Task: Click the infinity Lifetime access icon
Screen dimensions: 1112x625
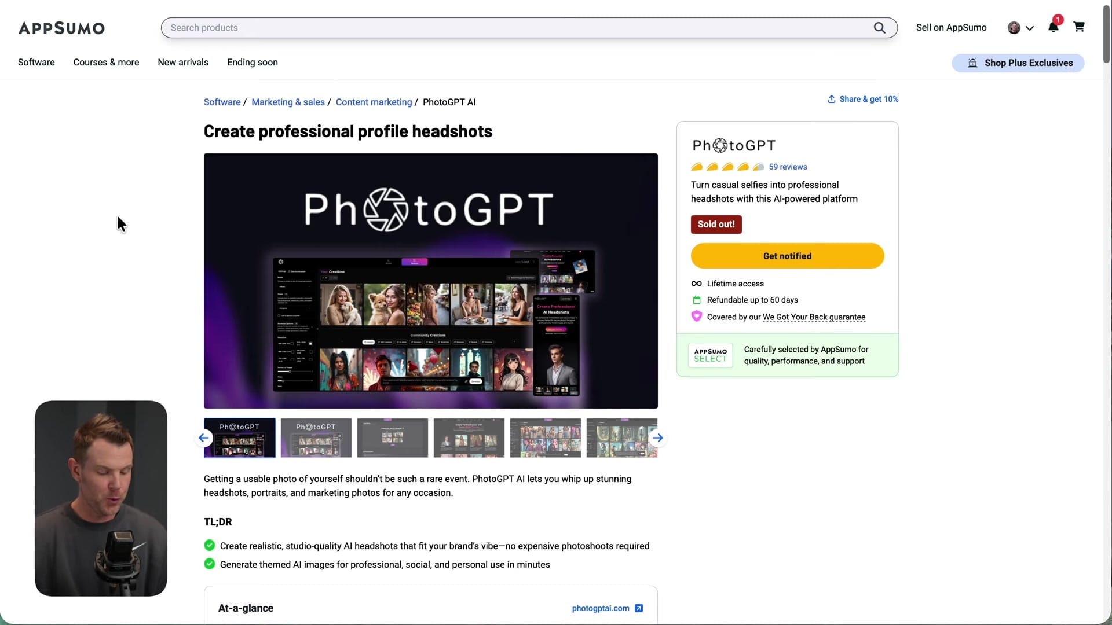Action: point(697,284)
